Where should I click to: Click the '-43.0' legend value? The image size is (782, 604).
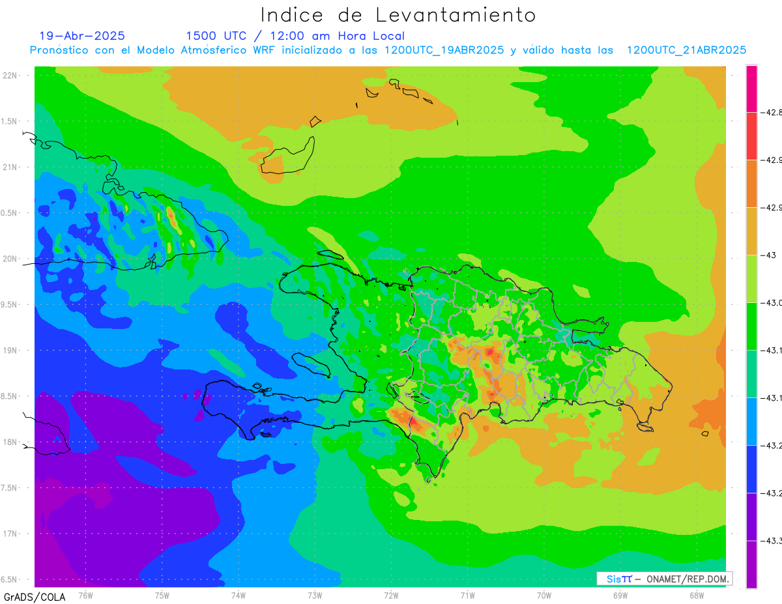pos(772,303)
